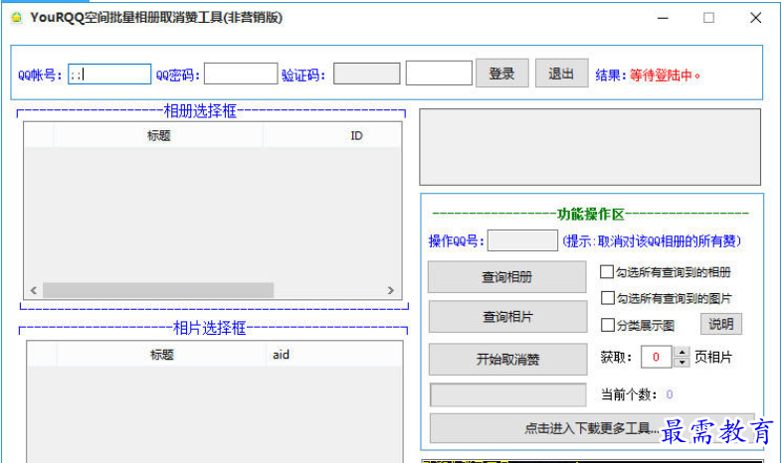Click the gray preview panel above 功能操作区
Viewport: 782px width, 463px height.
[590, 147]
